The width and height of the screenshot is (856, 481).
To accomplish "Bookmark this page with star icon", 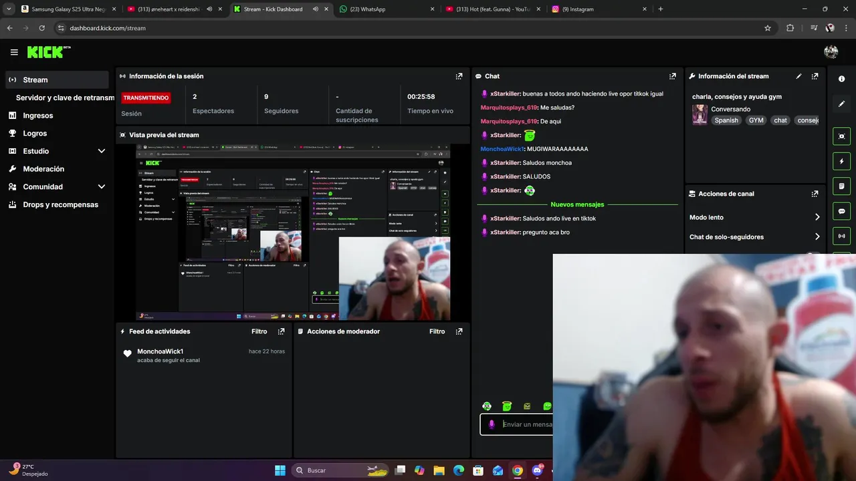I will (768, 28).
